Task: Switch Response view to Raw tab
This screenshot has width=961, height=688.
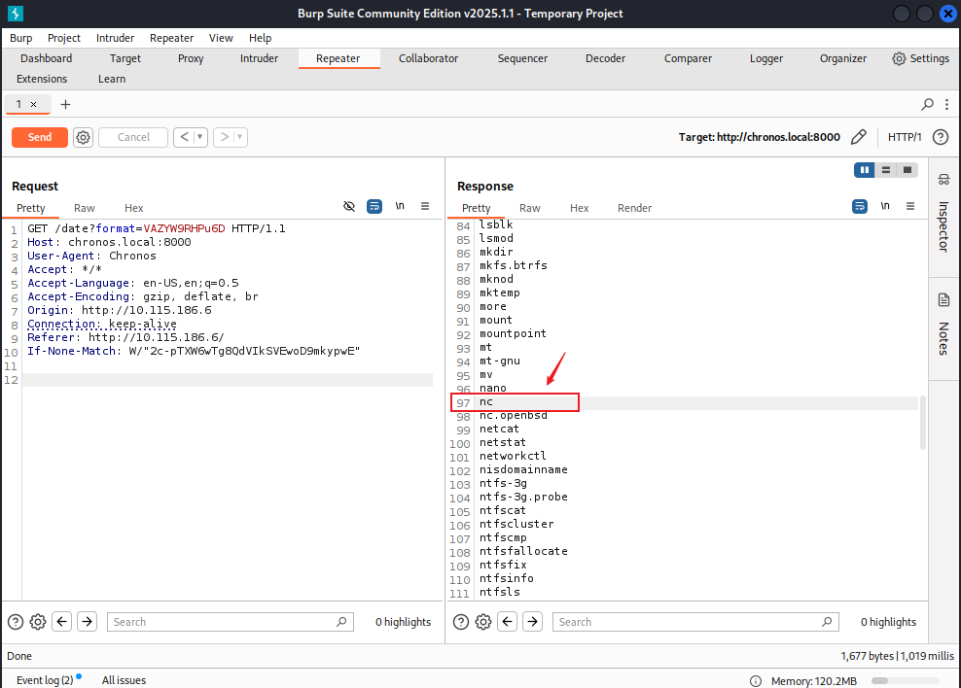Action: click(529, 208)
